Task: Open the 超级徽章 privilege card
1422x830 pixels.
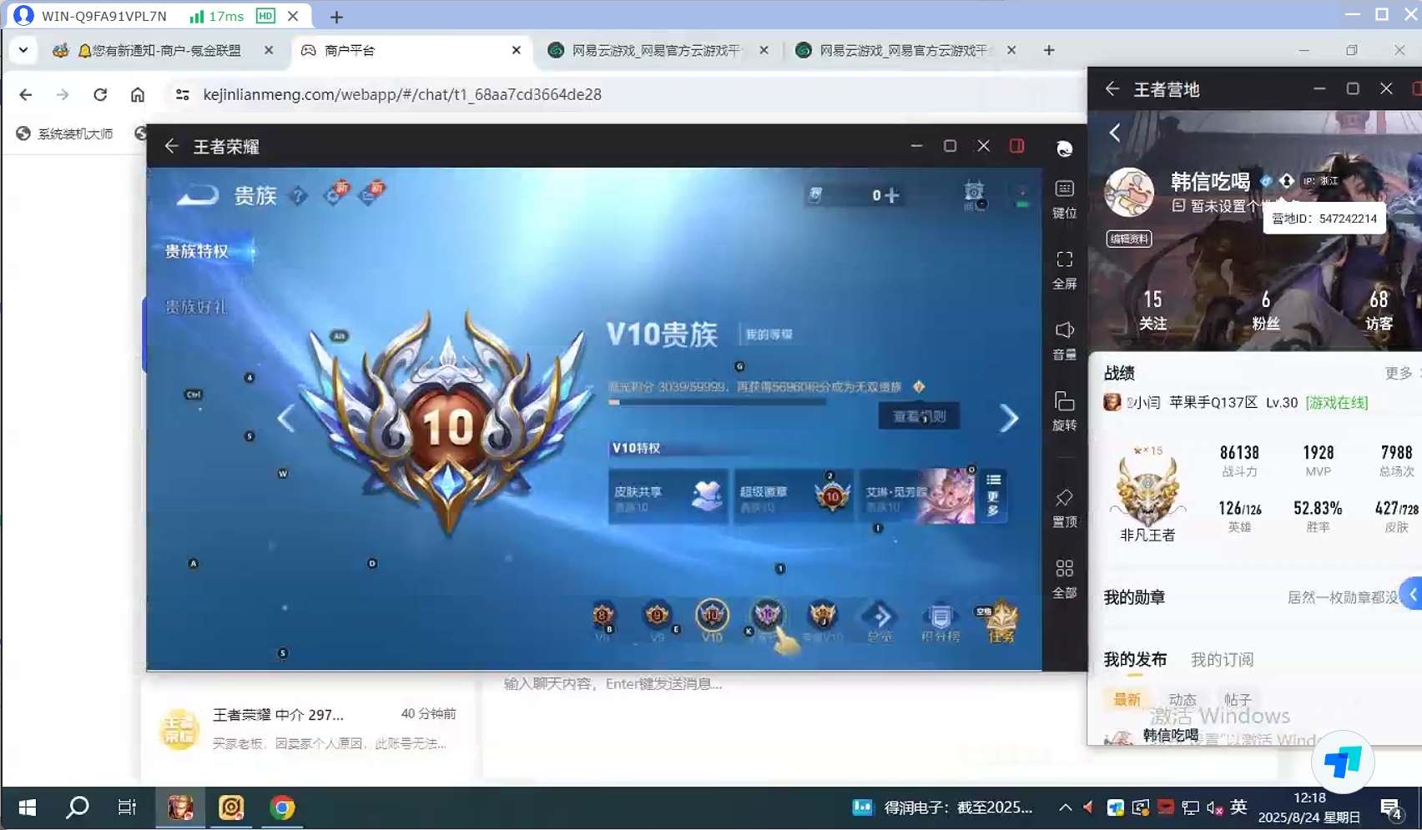Action: 794,496
